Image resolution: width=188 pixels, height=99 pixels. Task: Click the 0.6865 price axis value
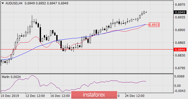pos(180,43)
